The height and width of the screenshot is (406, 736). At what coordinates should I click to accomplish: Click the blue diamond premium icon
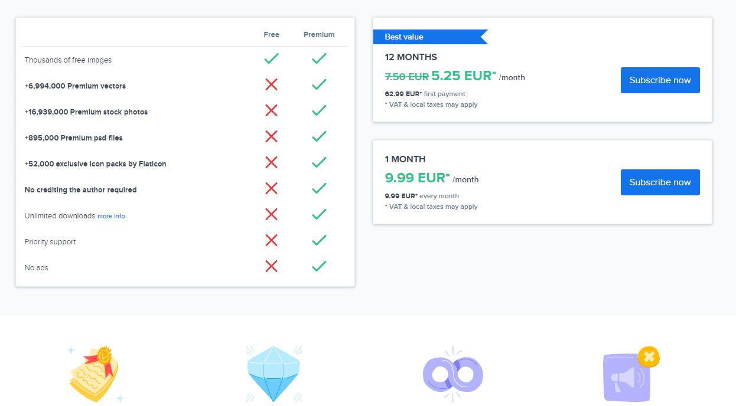click(273, 374)
